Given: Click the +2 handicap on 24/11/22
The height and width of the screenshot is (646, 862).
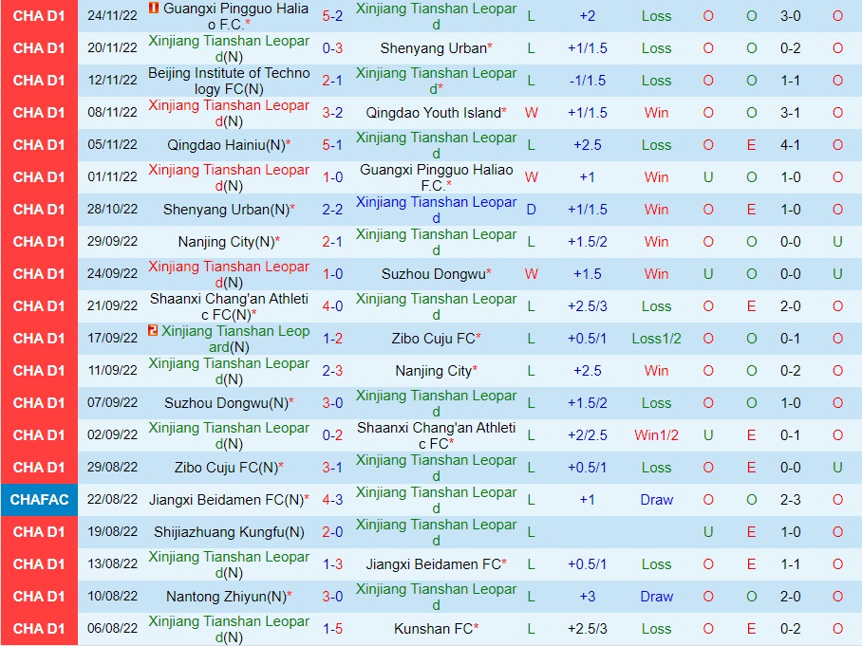Looking at the screenshot, I should pos(587,16).
